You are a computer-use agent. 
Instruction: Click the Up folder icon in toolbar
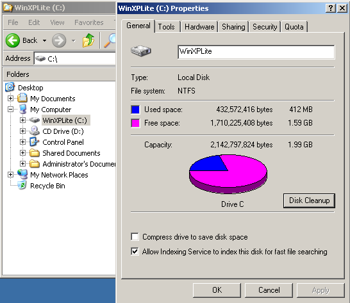pyautogui.click(x=88, y=40)
